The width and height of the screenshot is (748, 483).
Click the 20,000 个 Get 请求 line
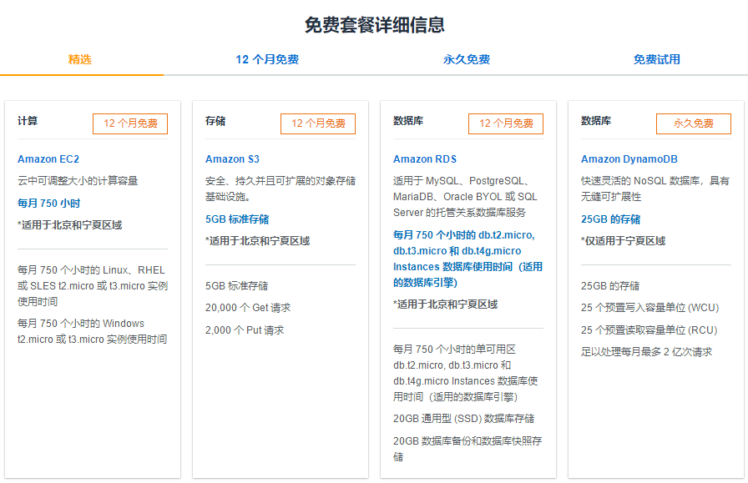[x=248, y=308]
